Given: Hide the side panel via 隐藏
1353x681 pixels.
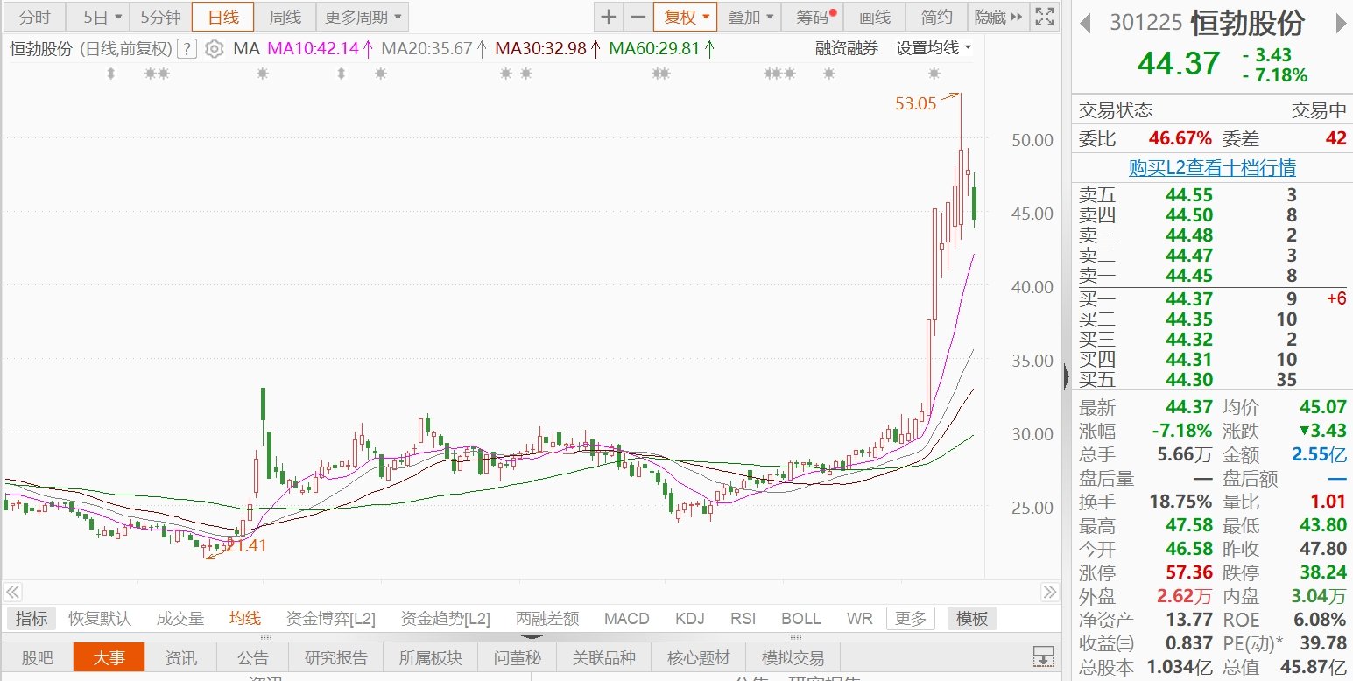Looking at the screenshot, I should 998,17.
